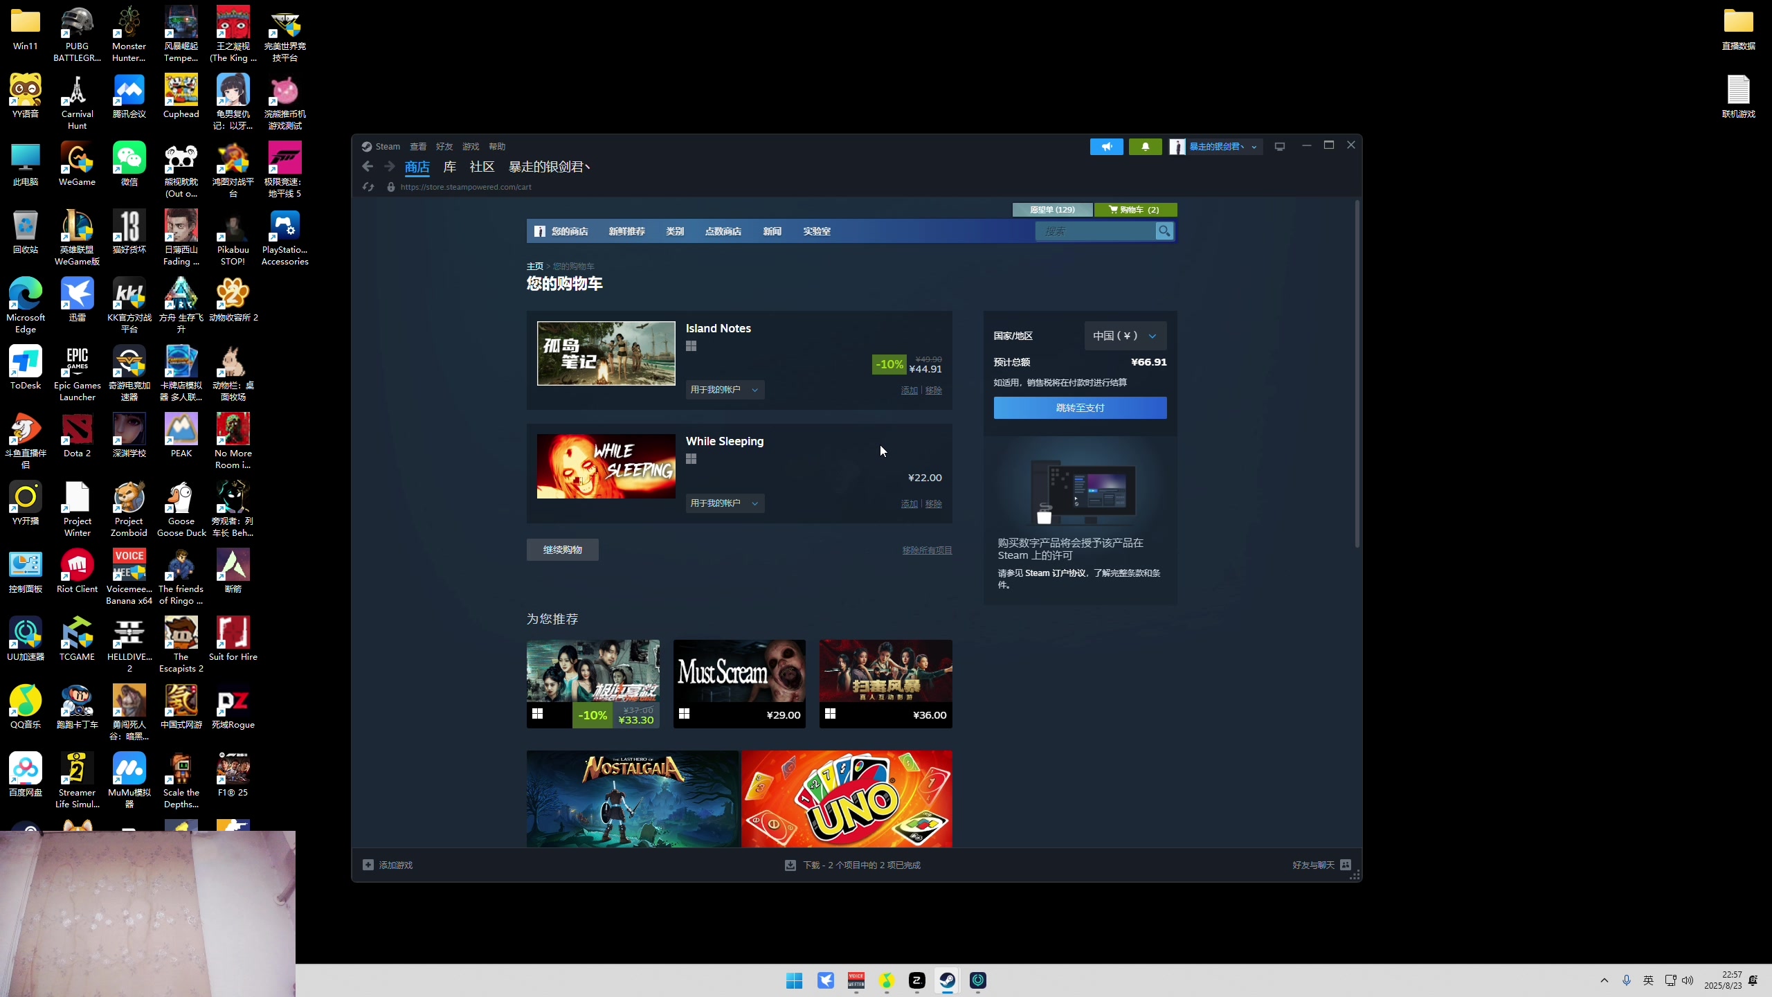Open the Steam menu in menu bar
1772x997 pixels.
[388, 147]
